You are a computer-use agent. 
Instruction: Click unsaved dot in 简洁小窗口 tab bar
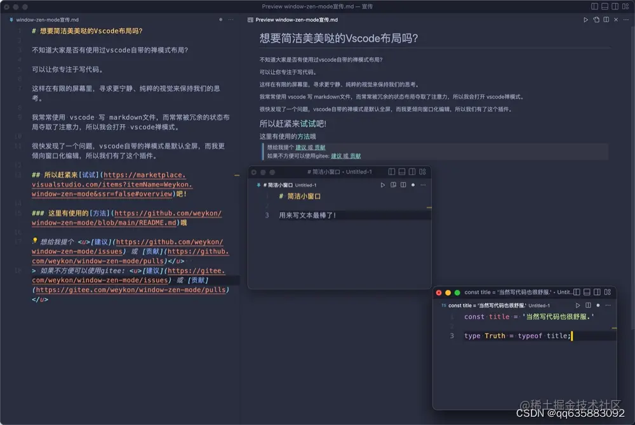[x=413, y=185]
